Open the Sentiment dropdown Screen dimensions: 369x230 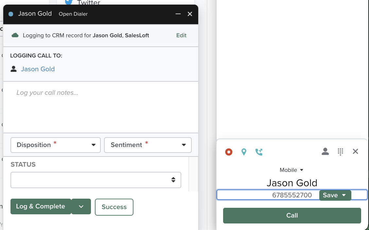click(x=148, y=145)
